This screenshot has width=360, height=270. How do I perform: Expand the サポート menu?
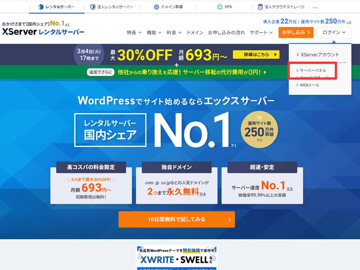(x=261, y=32)
